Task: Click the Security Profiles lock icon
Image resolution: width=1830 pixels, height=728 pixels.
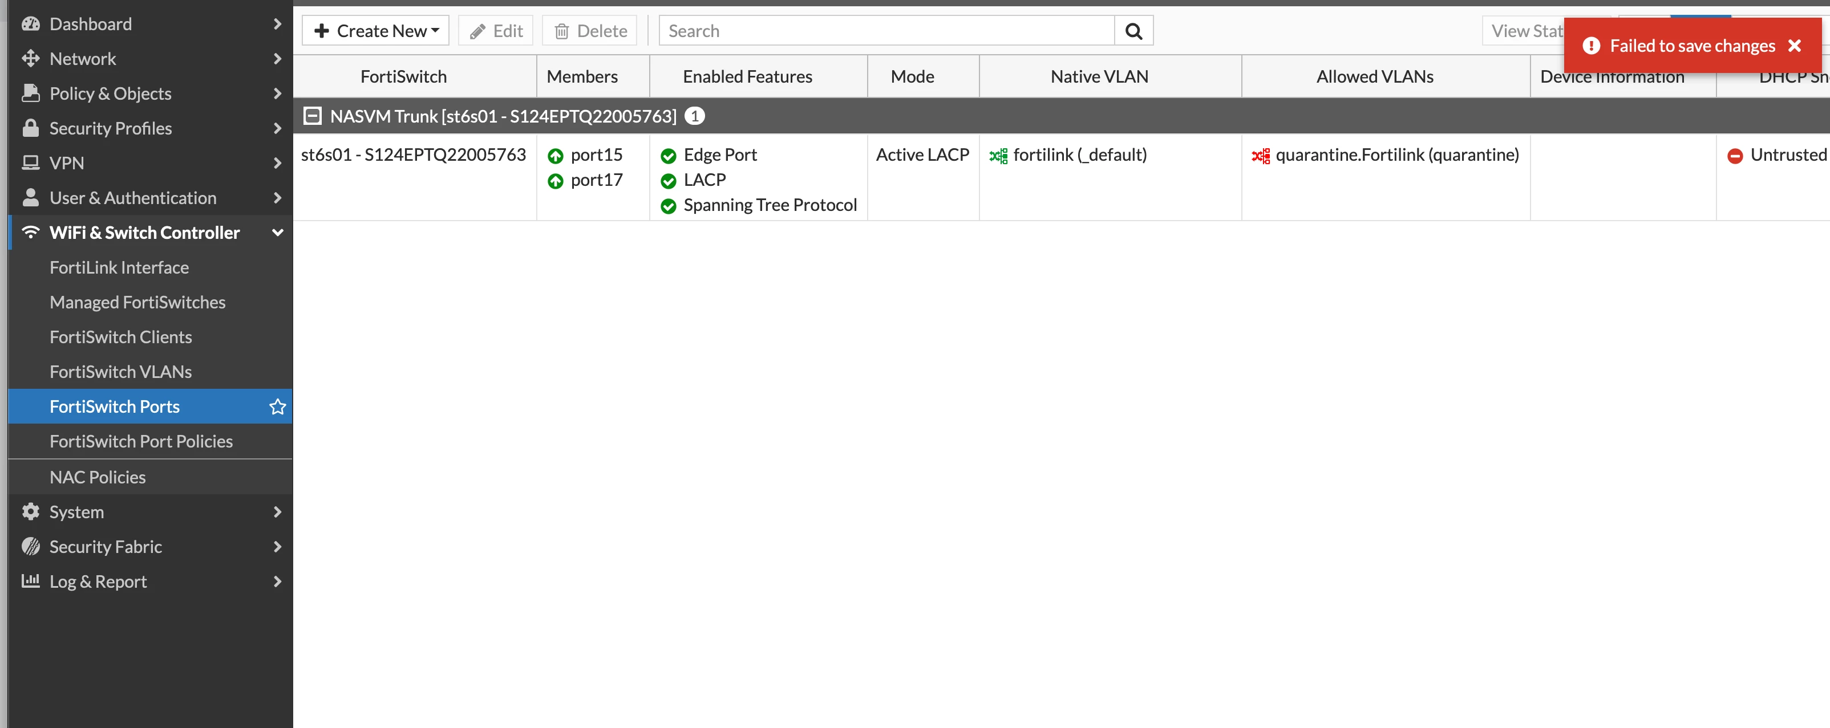Action: point(31,128)
